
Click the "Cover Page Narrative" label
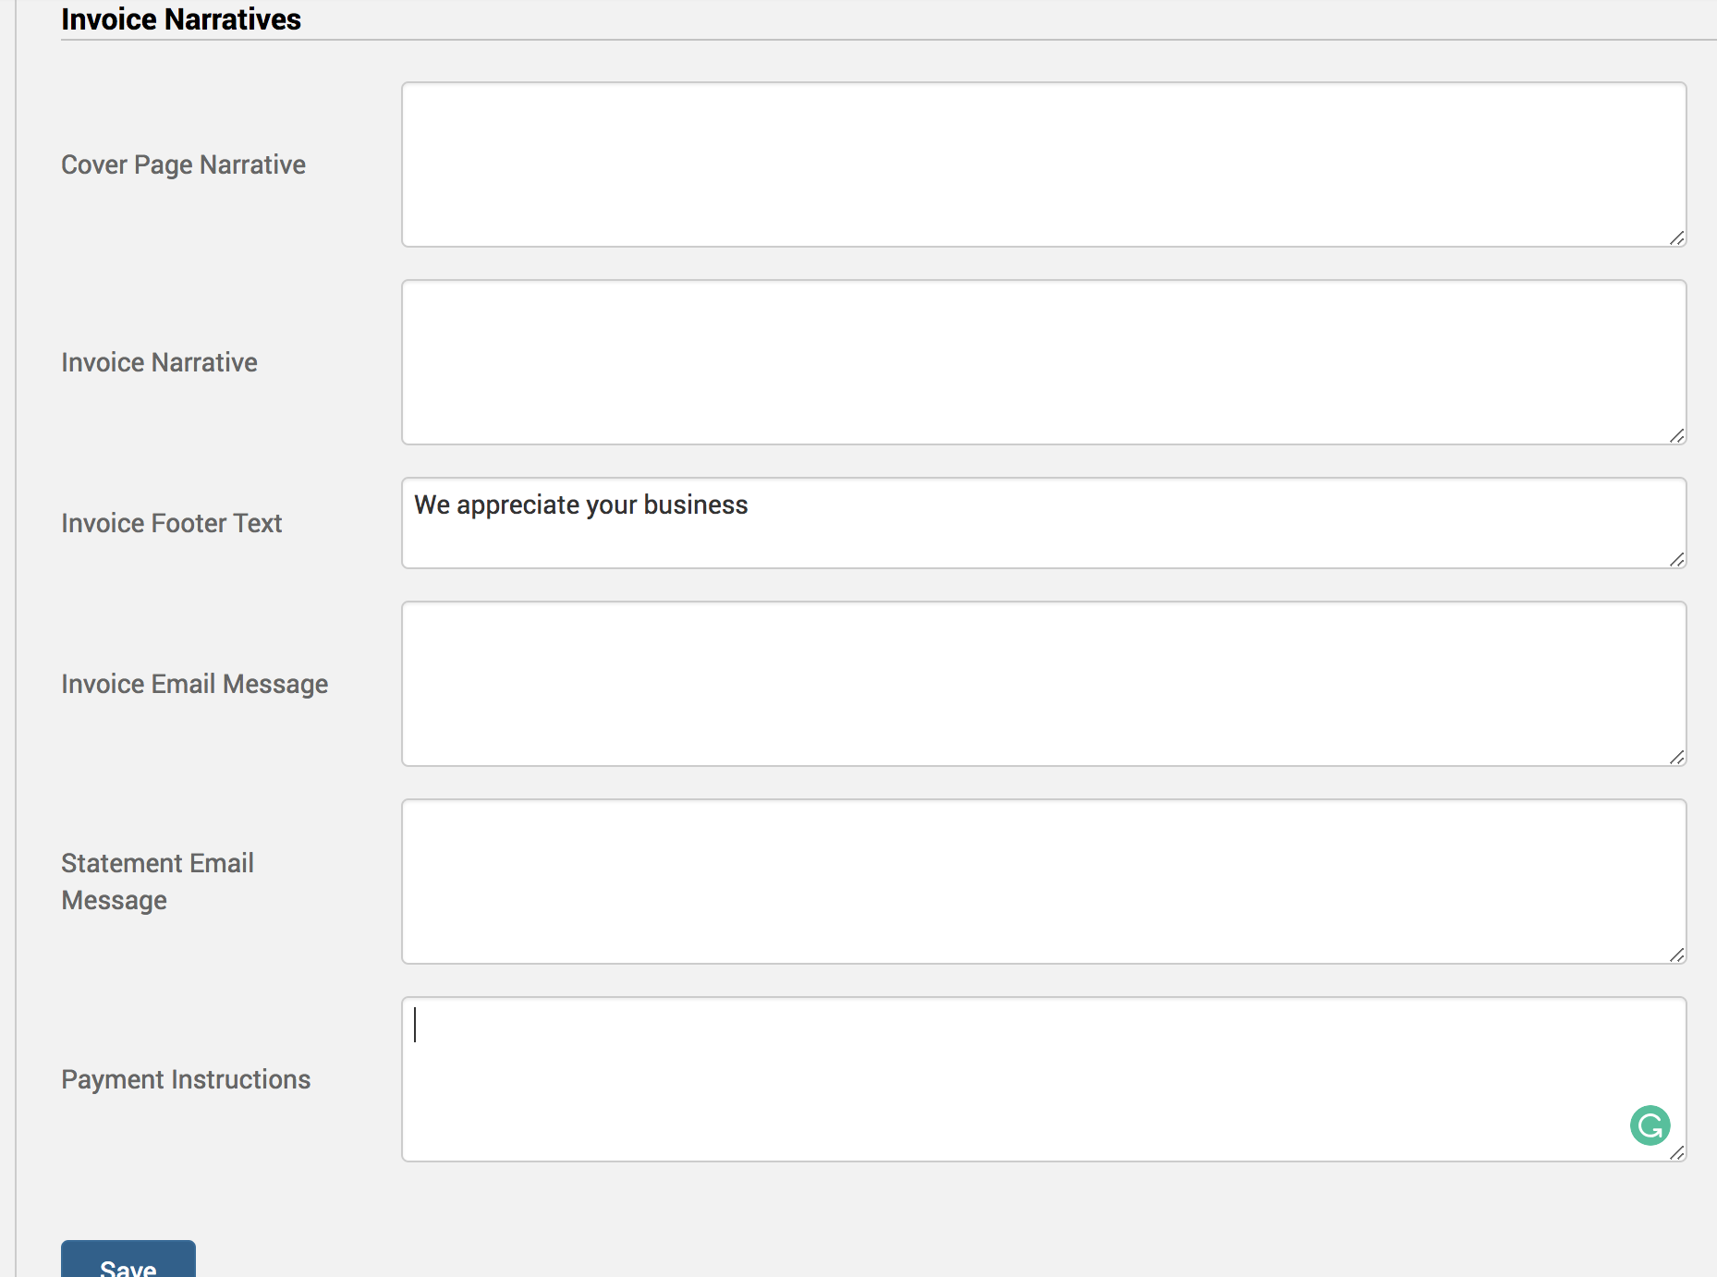coord(183,164)
